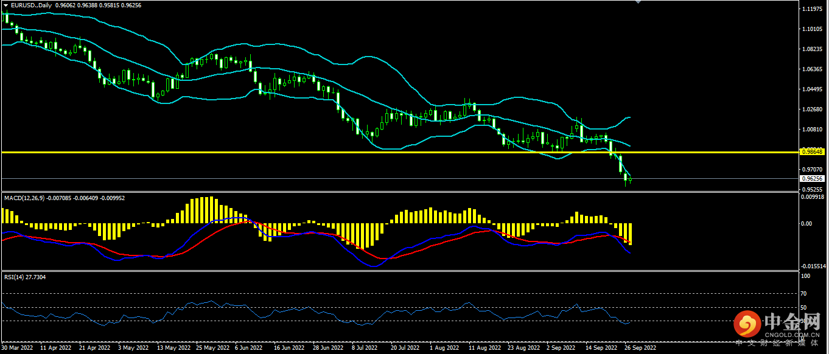Click the chart shift triangle marker at top
Image resolution: width=829 pixels, height=354 pixels.
638,2
